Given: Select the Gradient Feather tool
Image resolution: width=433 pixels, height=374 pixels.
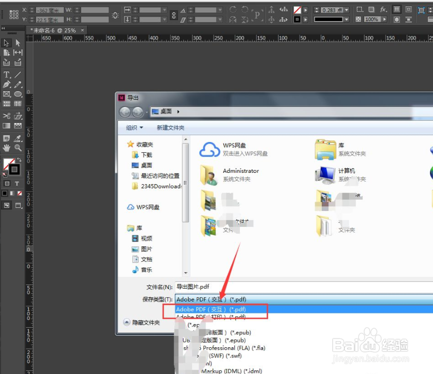Looking at the screenshot, I should [18, 126].
